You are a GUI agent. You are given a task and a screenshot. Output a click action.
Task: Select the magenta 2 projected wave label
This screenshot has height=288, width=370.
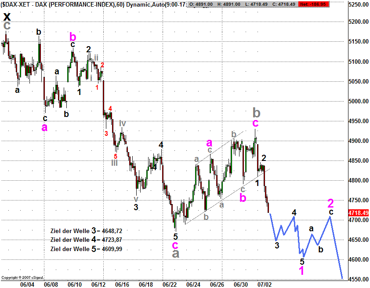[x=331, y=203]
